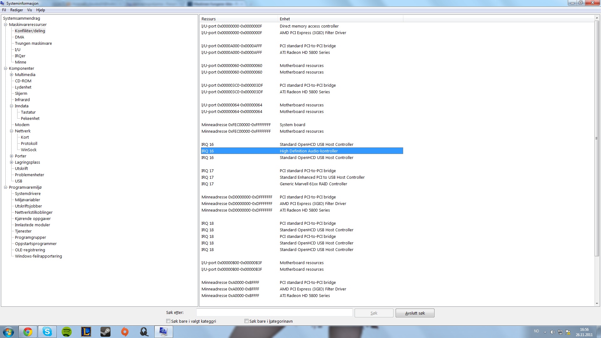
Task: Select the Direct memory access controller row
Action: (x=302, y=26)
